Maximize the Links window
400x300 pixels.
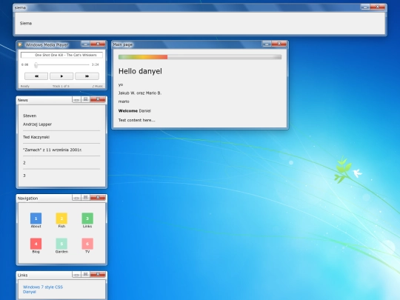tap(85, 275)
